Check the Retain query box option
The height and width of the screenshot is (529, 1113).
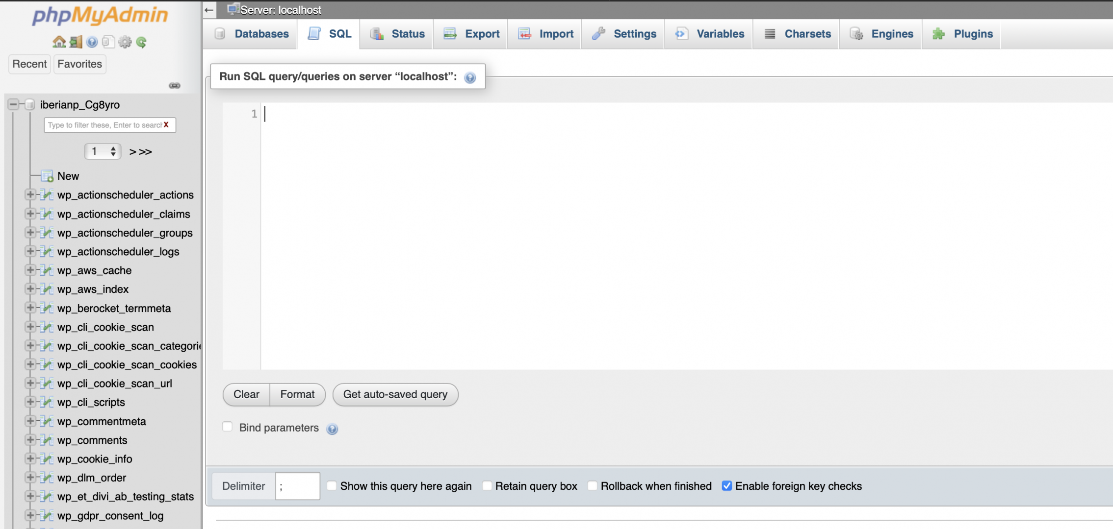[487, 485]
